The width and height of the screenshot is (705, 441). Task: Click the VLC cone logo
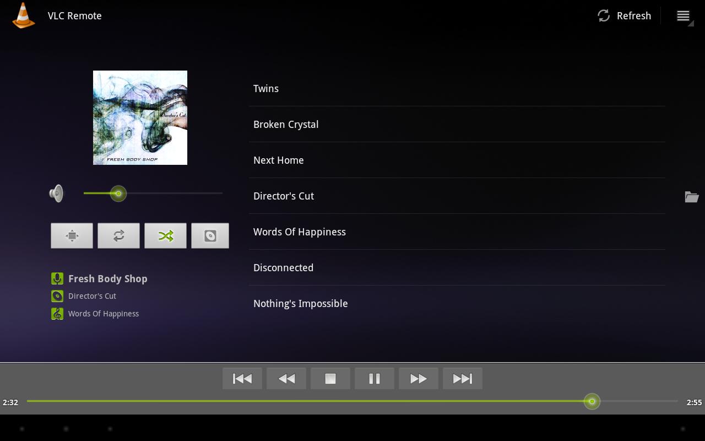point(23,15)
